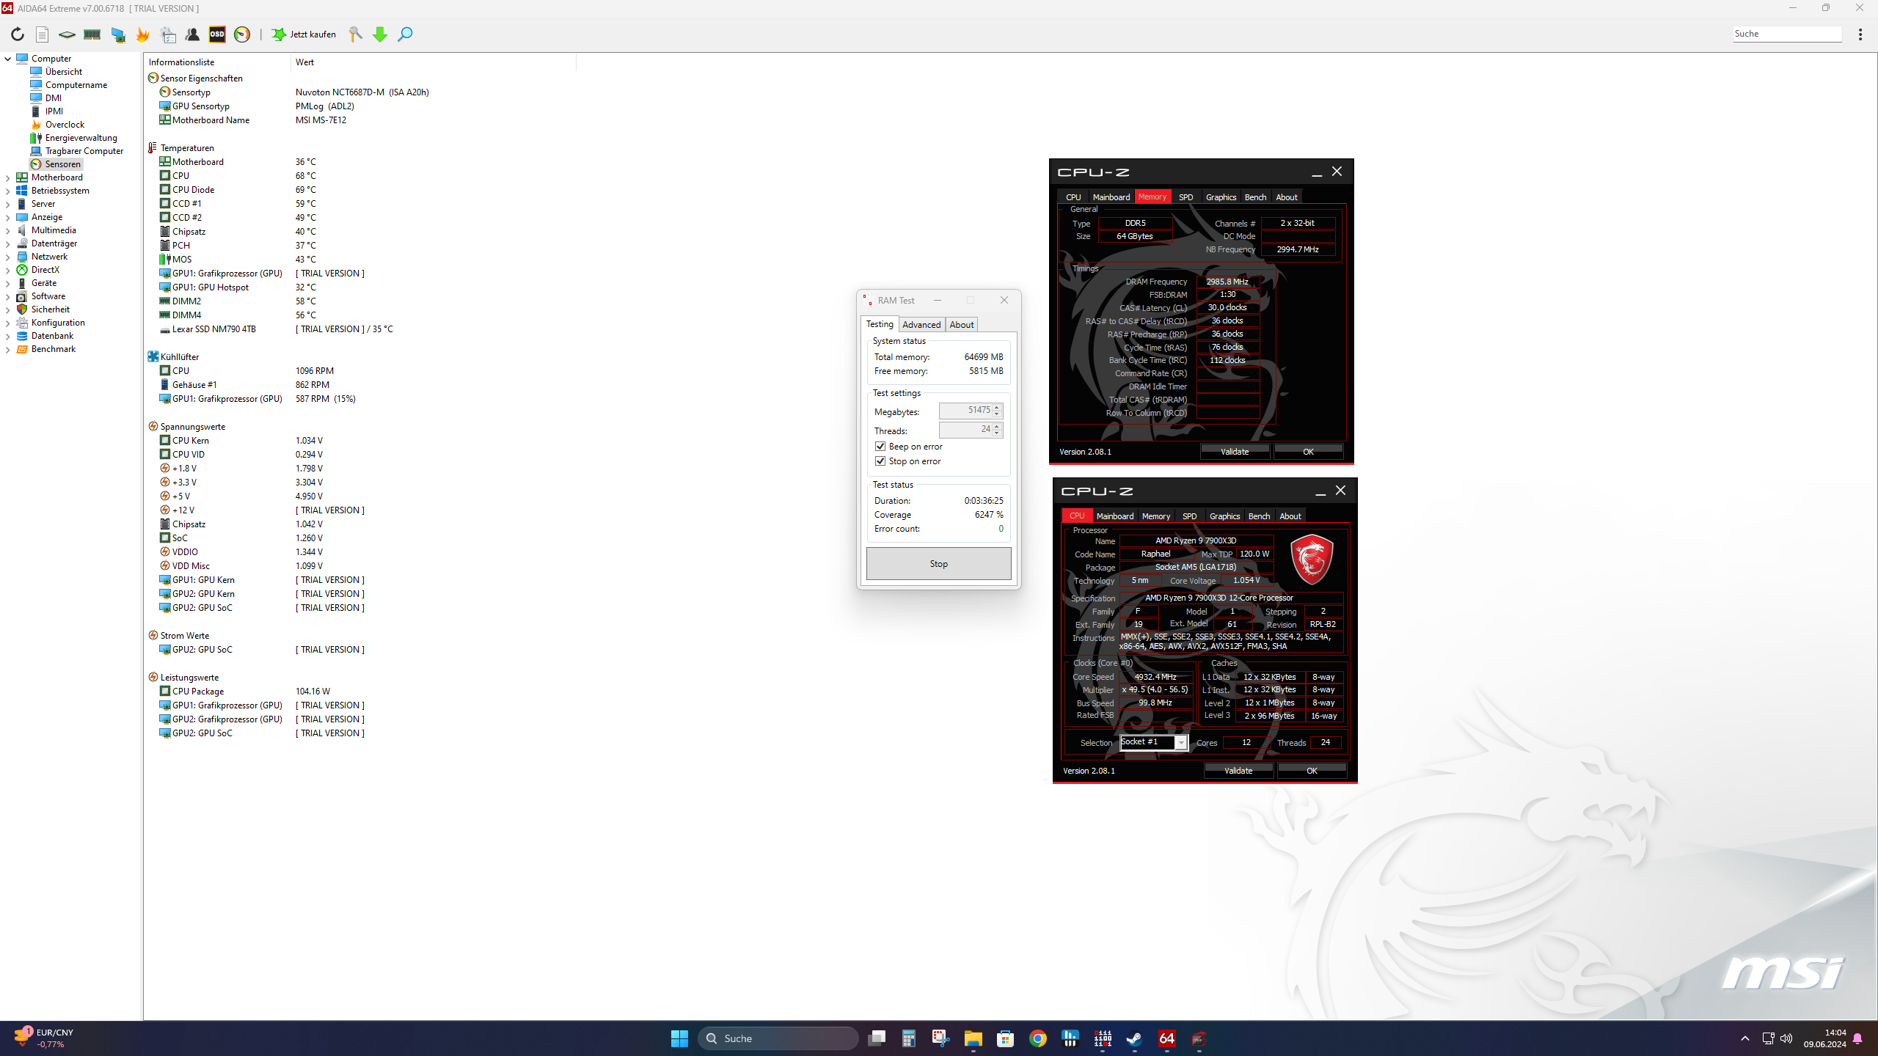Open SPD tab in upper CPU-Z window
Screen dimensions: 1878x1056
tap(1185, 197)
